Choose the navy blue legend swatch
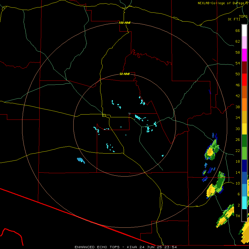Screen dimensions: 249x249 tap(244, 166)
